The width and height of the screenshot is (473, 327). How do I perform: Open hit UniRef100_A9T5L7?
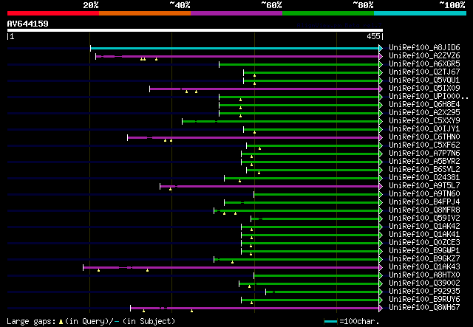424,186
